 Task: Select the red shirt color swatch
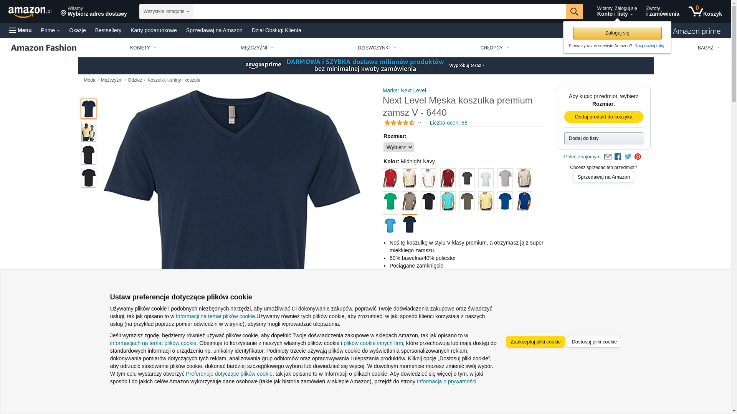(390, 178)
